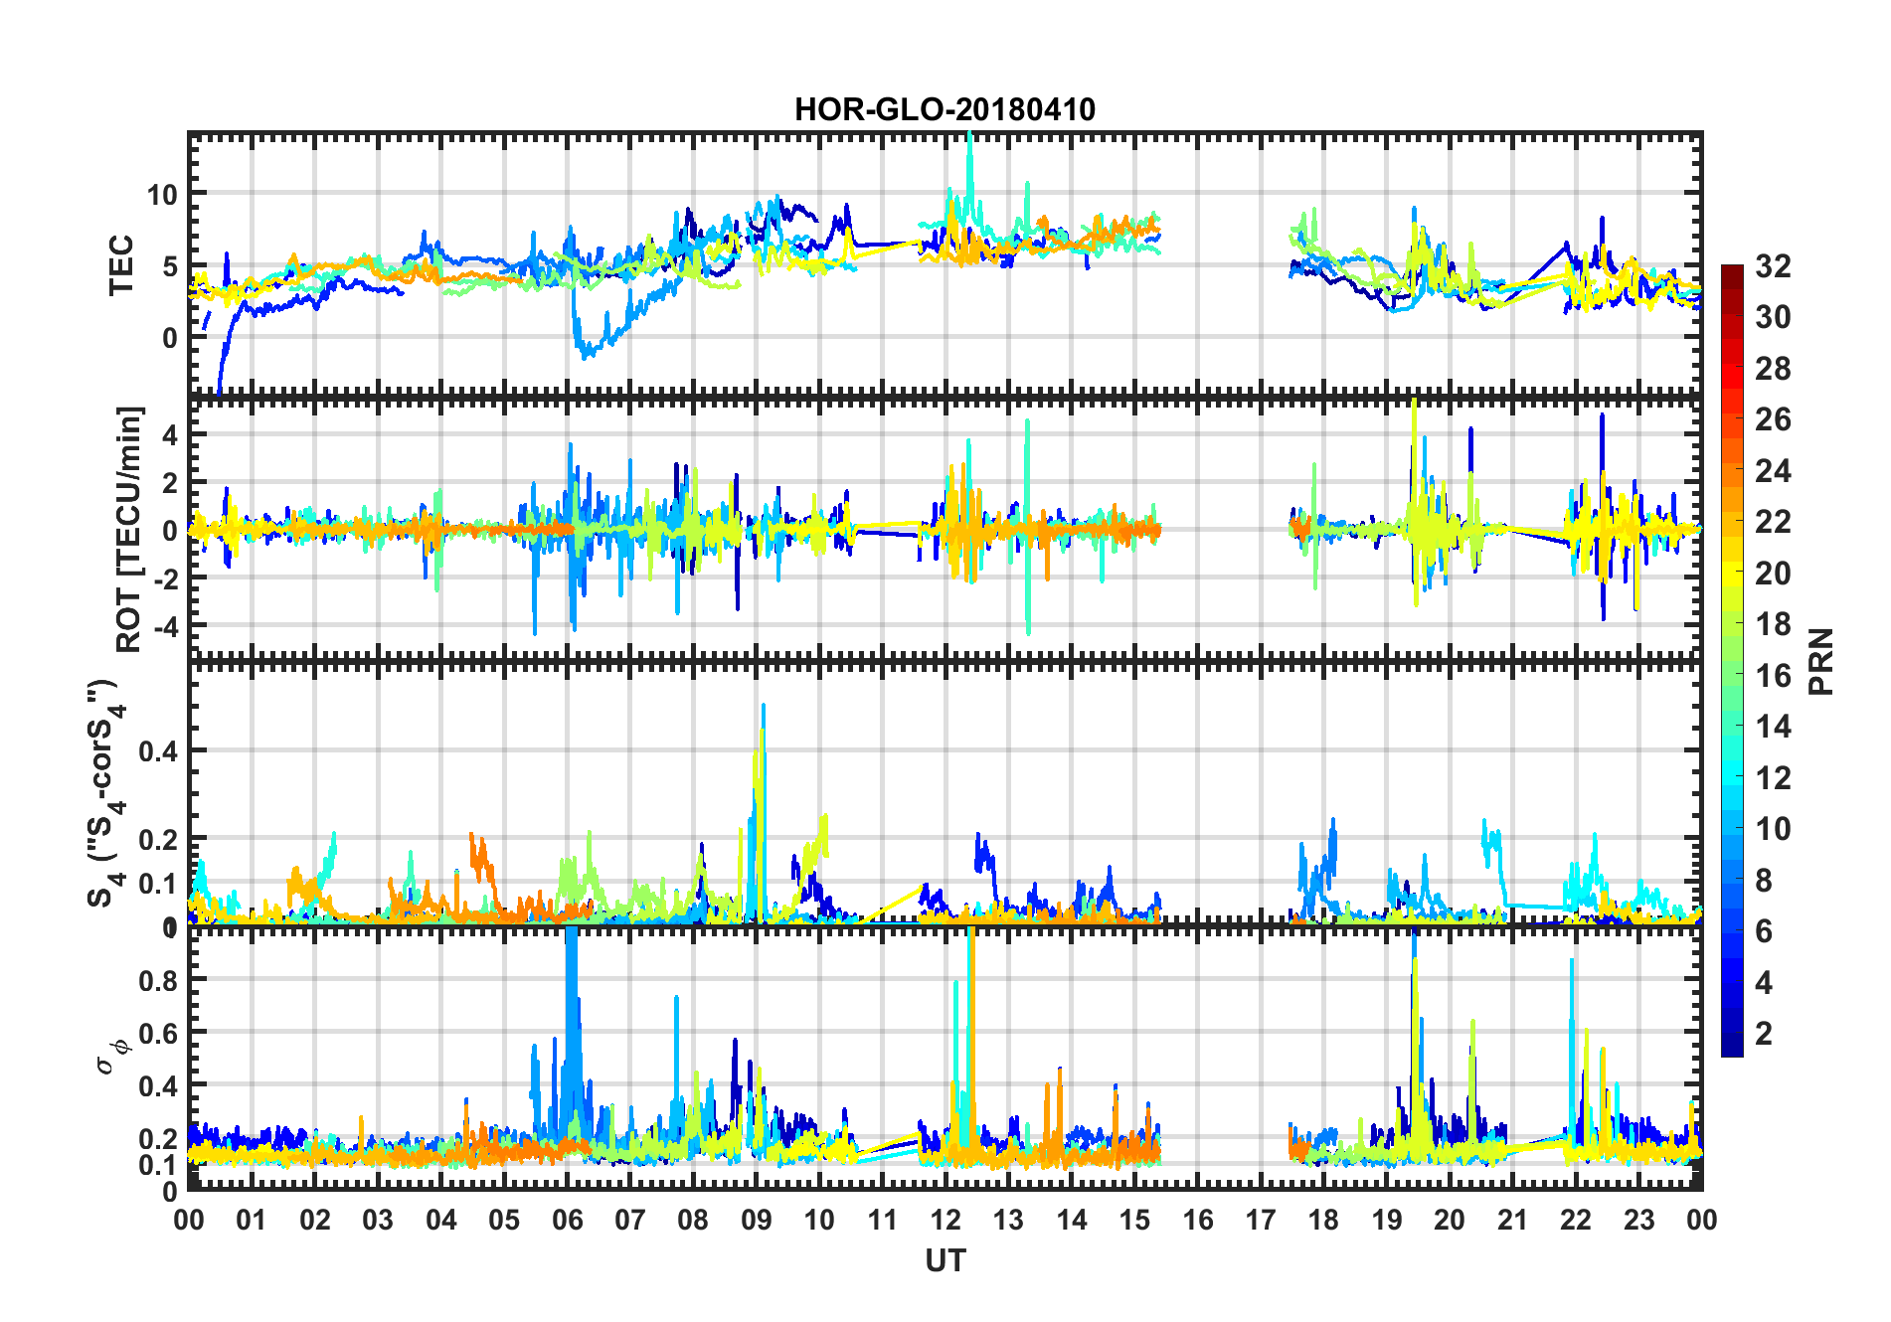Viewport: 1891px width, 1322px height.
Task: Select the 19 hour tick on the UT axis
Action: coord(1387,1221)
